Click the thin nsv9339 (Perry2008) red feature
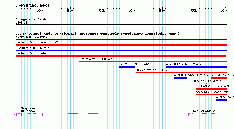234x129 pixels. pyautogui.click(x=200, y=83)
